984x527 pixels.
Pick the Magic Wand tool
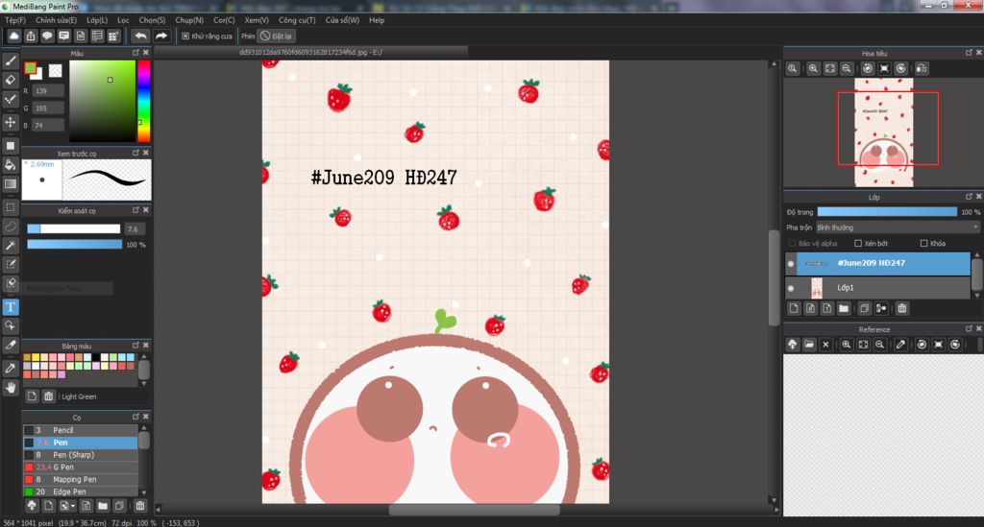(10, 246)
